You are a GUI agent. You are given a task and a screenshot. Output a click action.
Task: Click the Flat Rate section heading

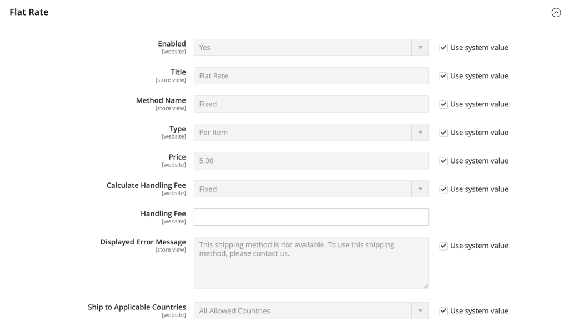tap(28, 12)
